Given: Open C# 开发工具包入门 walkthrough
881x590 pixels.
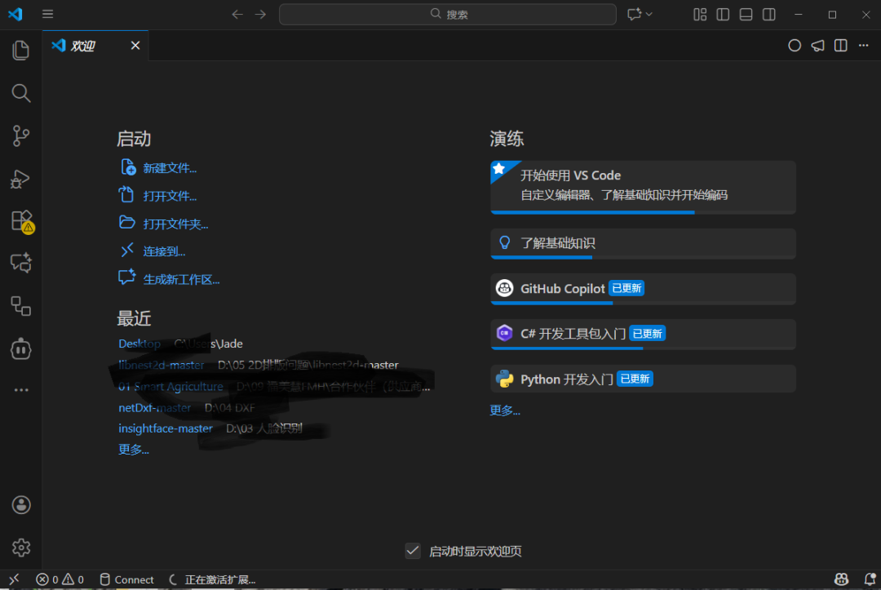Looking at the screenshot, I should (x=643, y=334).
